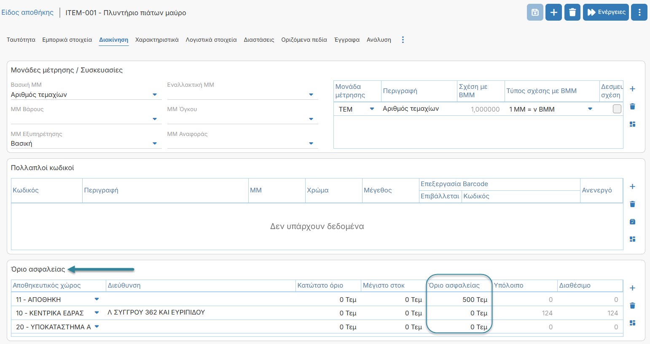
Task: Open the 1 MM = v BMM dropdown
Action: tap(590, 109)
